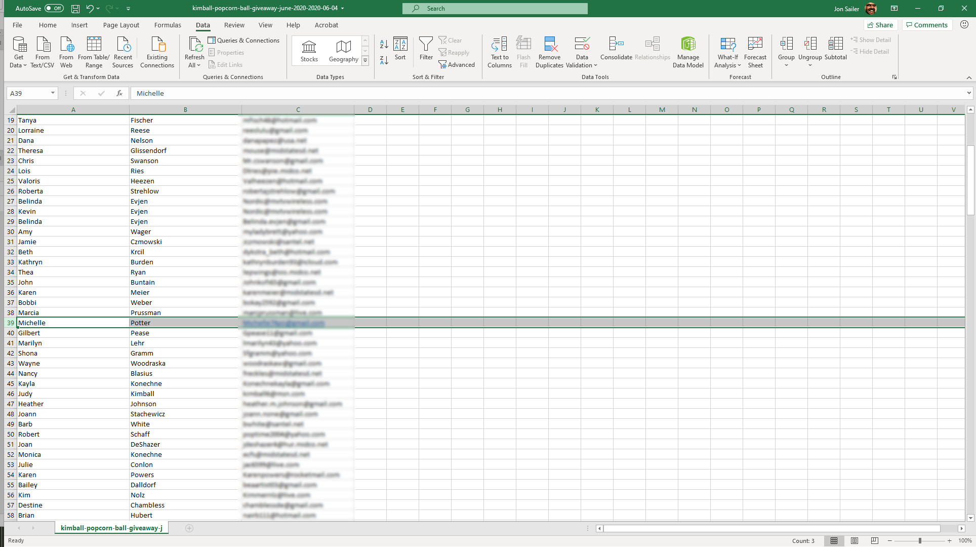Click the Share button
976x547 pixels.
click(x=880, y=25)
